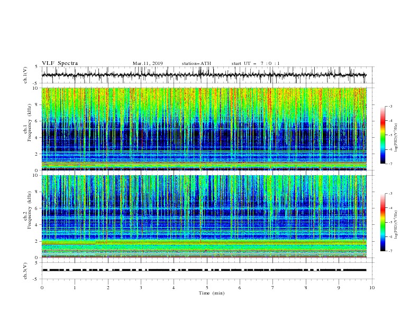419x323 pixels.
Task: Click the ch.3 dashed signal trace
Action: click(204, 270)
